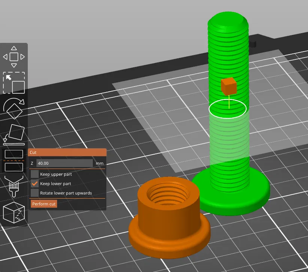Click the Z axis label
Screen dimensions: 308x272
(x=32, y=163)
